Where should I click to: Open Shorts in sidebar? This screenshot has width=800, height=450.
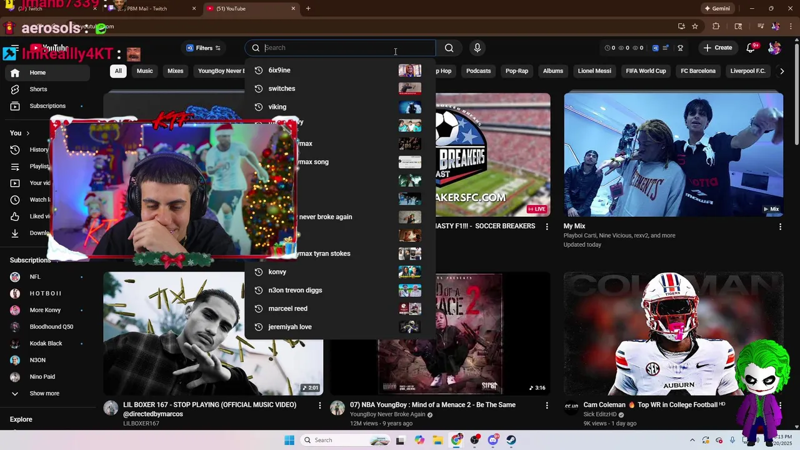point(47,89)
